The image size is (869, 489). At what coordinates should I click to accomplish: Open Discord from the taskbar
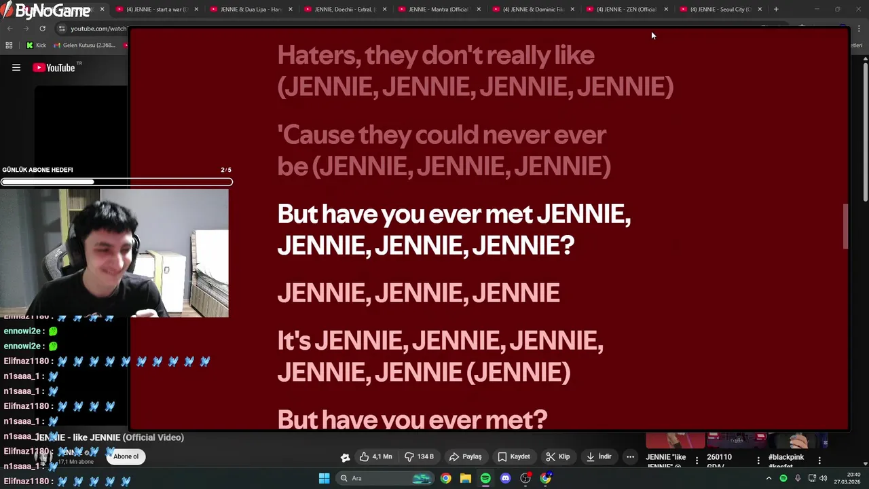[505, 478]
